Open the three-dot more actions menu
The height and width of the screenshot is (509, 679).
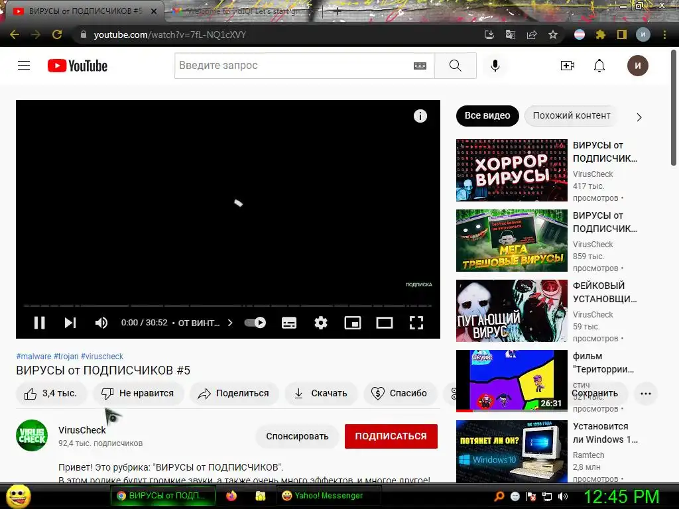point(646,394)
